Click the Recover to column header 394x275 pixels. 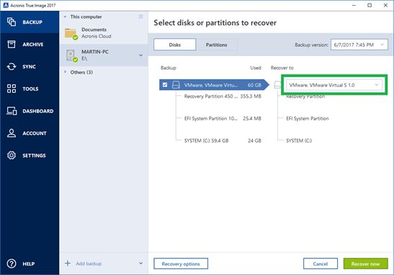coord(282,67)
